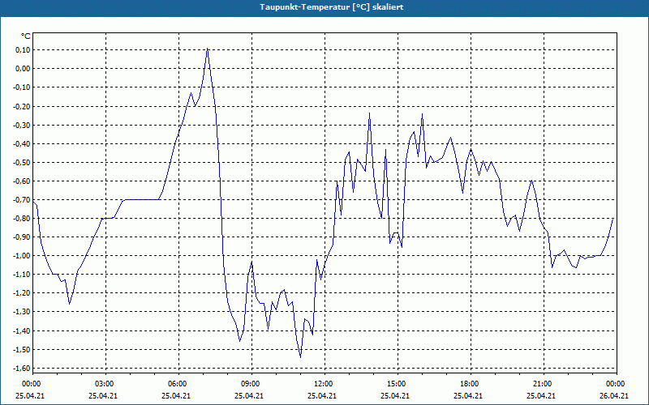Click the 25.04.21 date below 03:00
This screenshot has height=405, width=649.
tap(104, 395)
